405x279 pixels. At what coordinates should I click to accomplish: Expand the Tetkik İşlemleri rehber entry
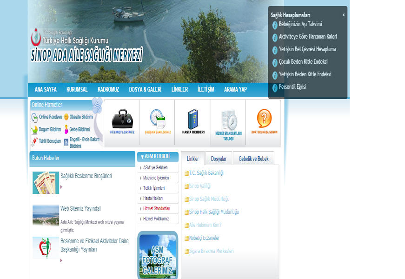[x=155, y=188]
